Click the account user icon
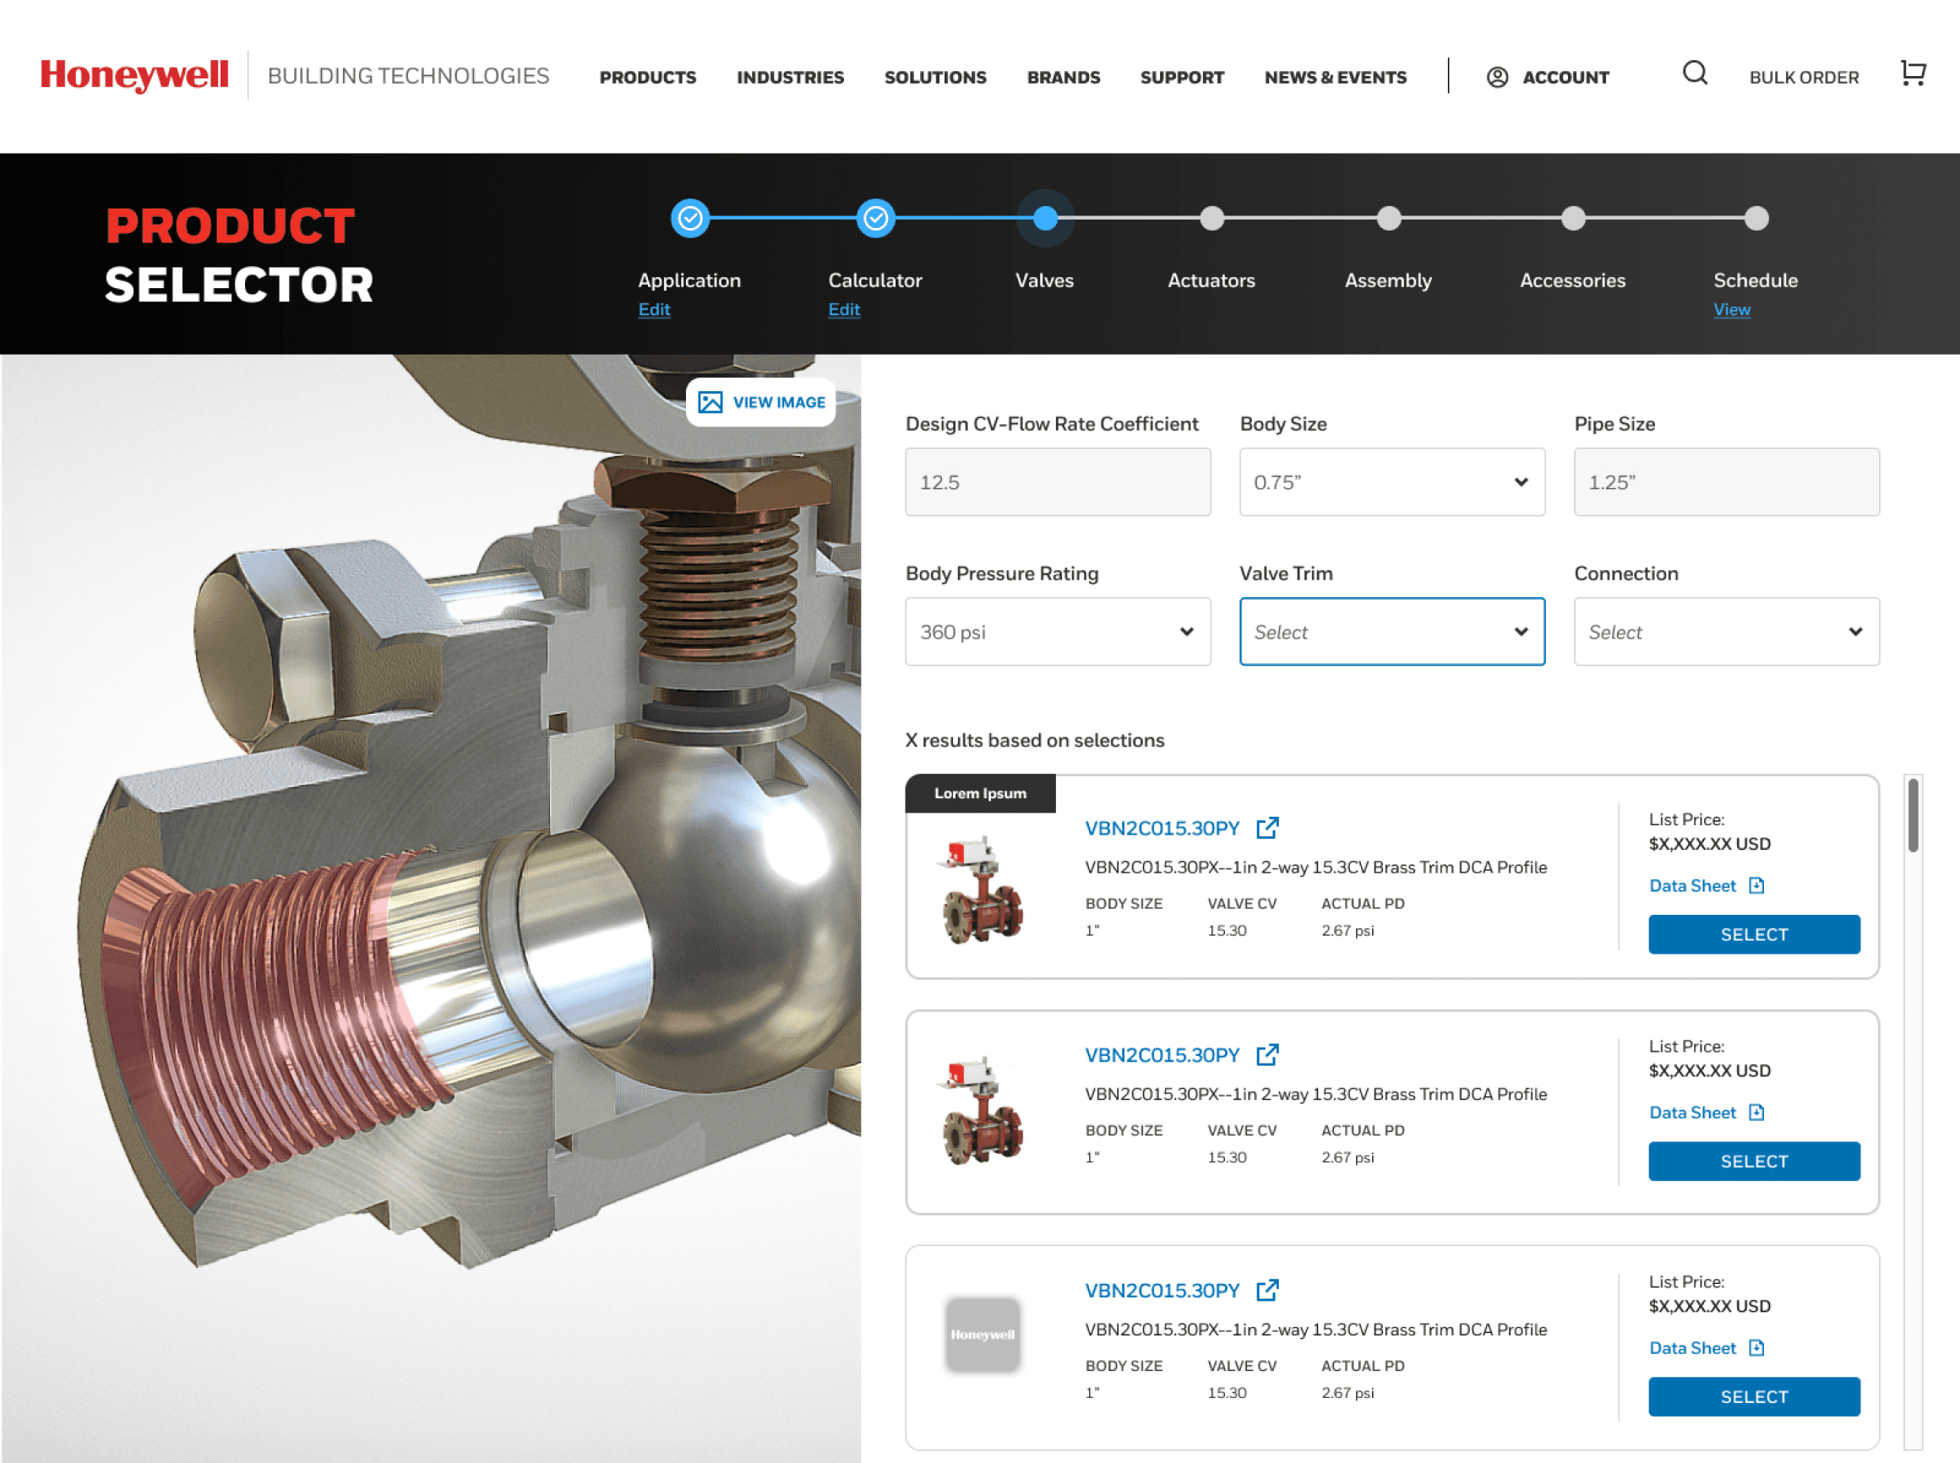This screenshot has height=1463, width=1960. coord(1497,77)
